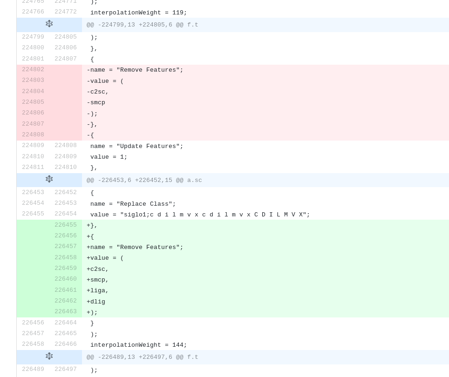Select old line number 224799
This screenshot has height=377, width=449.
coord(33,37)
